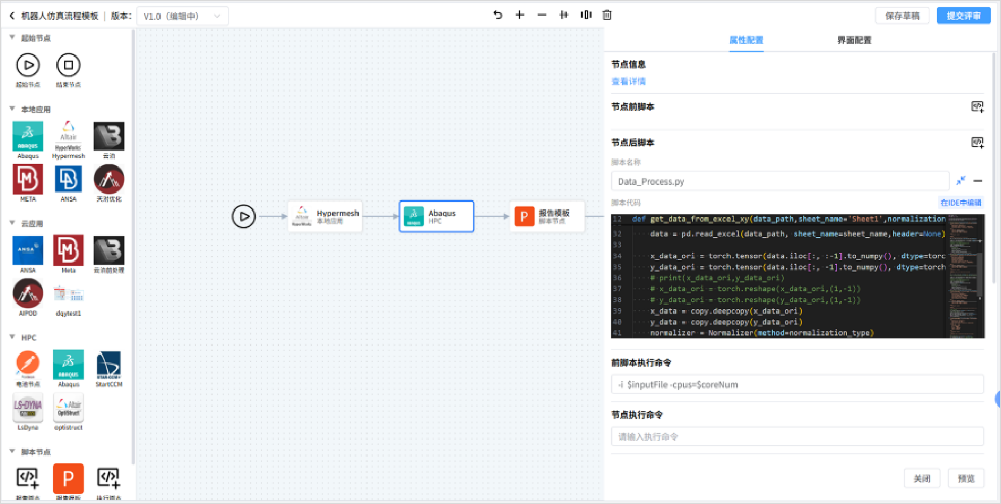The height and width of the screenshot is (504, 1001).
Task: Click the undo icon in top toolbar
Action: [x=498, y=15]
